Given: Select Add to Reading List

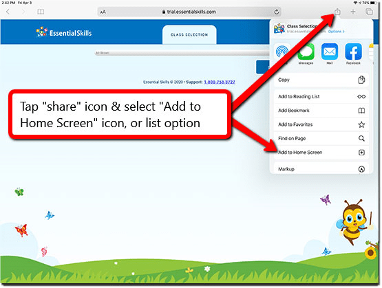Looking at the screenshot, I should tap(321, 96).
